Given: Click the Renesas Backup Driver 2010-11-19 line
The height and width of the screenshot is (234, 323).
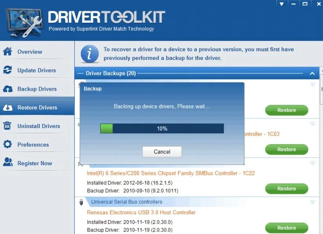Looking at the screenshot, I should [x=129, y=230].
